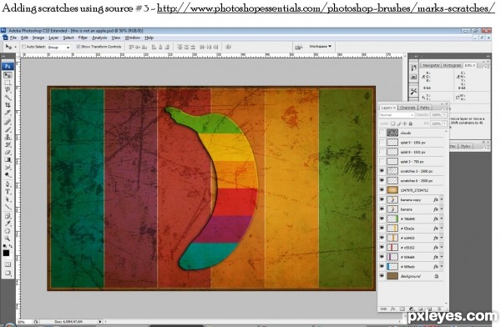Toggle Quick Mask mode button
Image resolution: width=501 pixels, height=327 pixels.
(x=8, y=264)
